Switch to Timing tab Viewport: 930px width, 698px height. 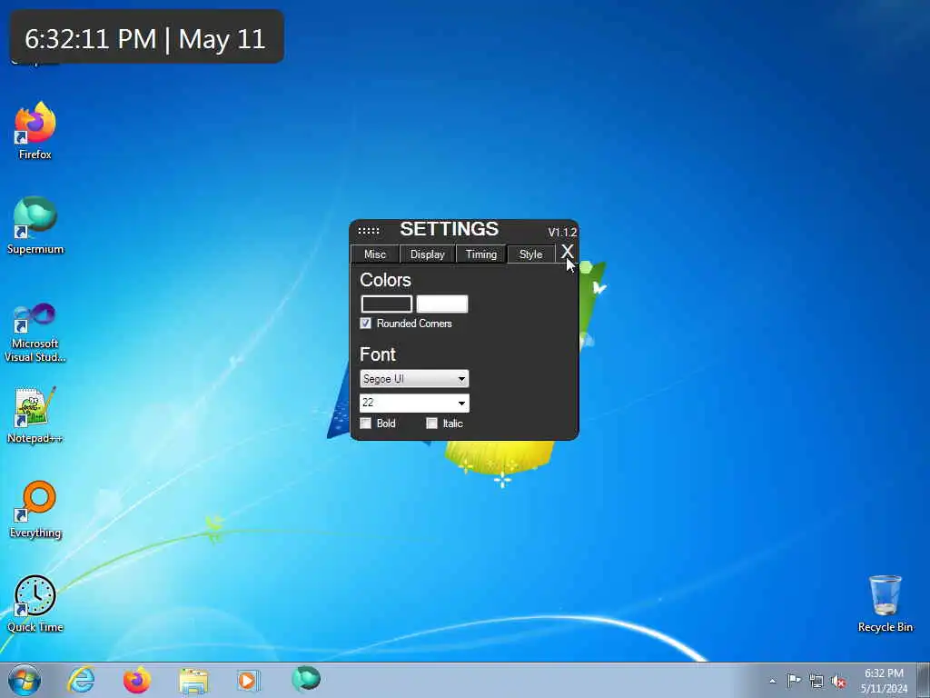coord(481,254)
